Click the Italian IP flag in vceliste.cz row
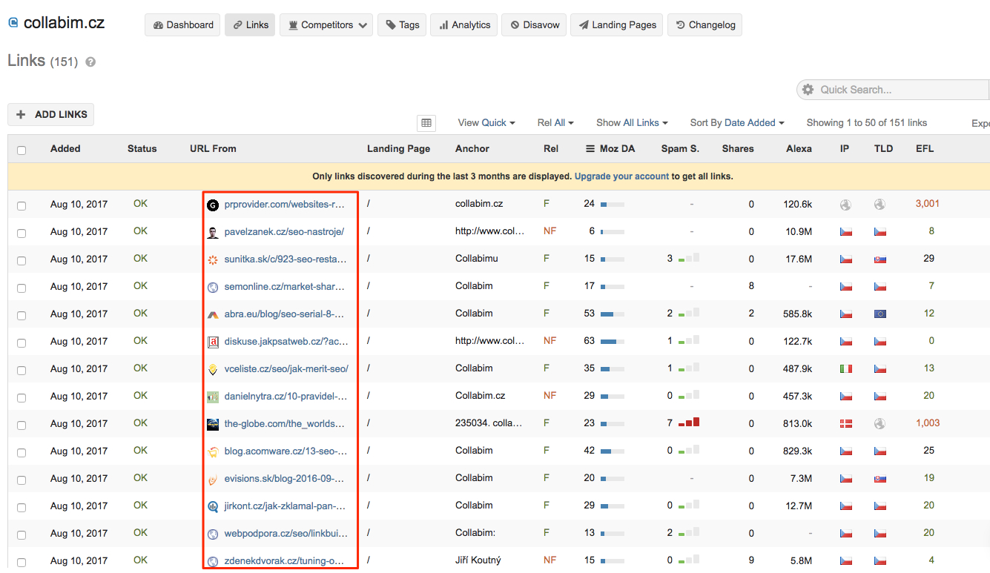The width and height of the screenshot is (990, 573). click(845, 369)
